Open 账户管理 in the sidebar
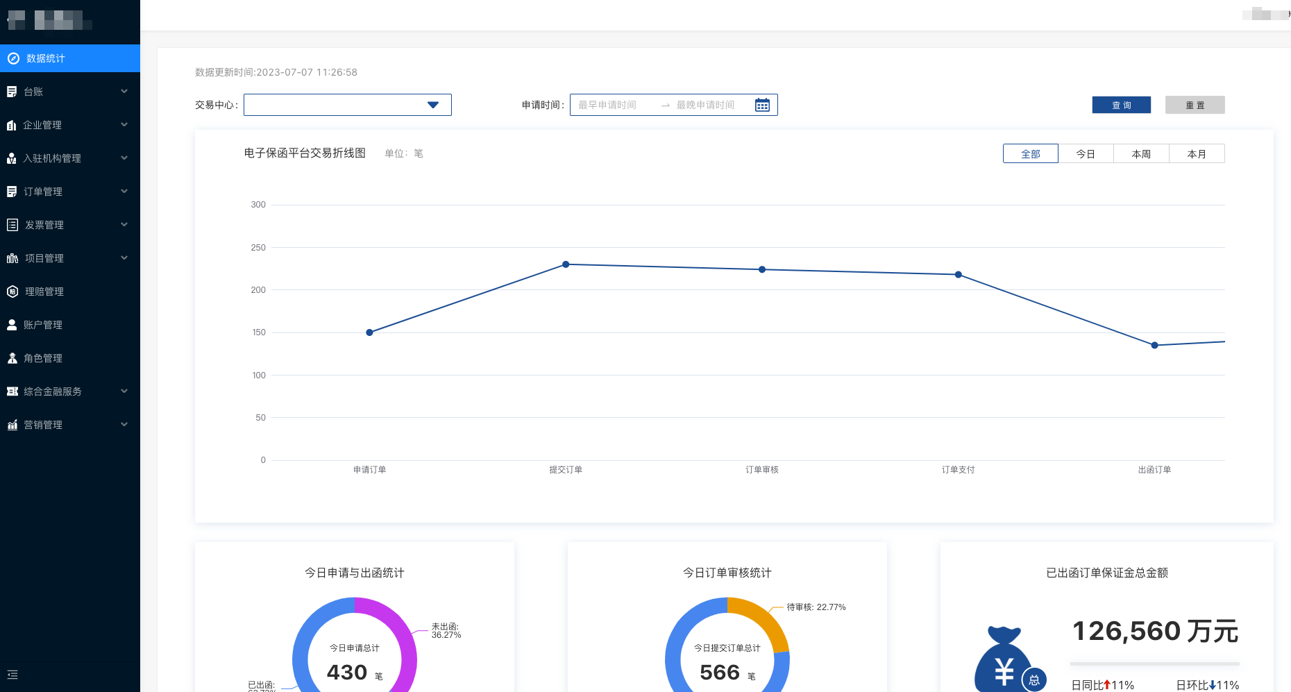This screenshot has height=692, width=1291. [x=70, y=325]
